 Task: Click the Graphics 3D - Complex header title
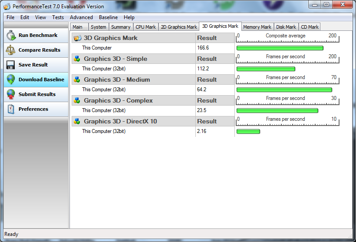[118, 100]
